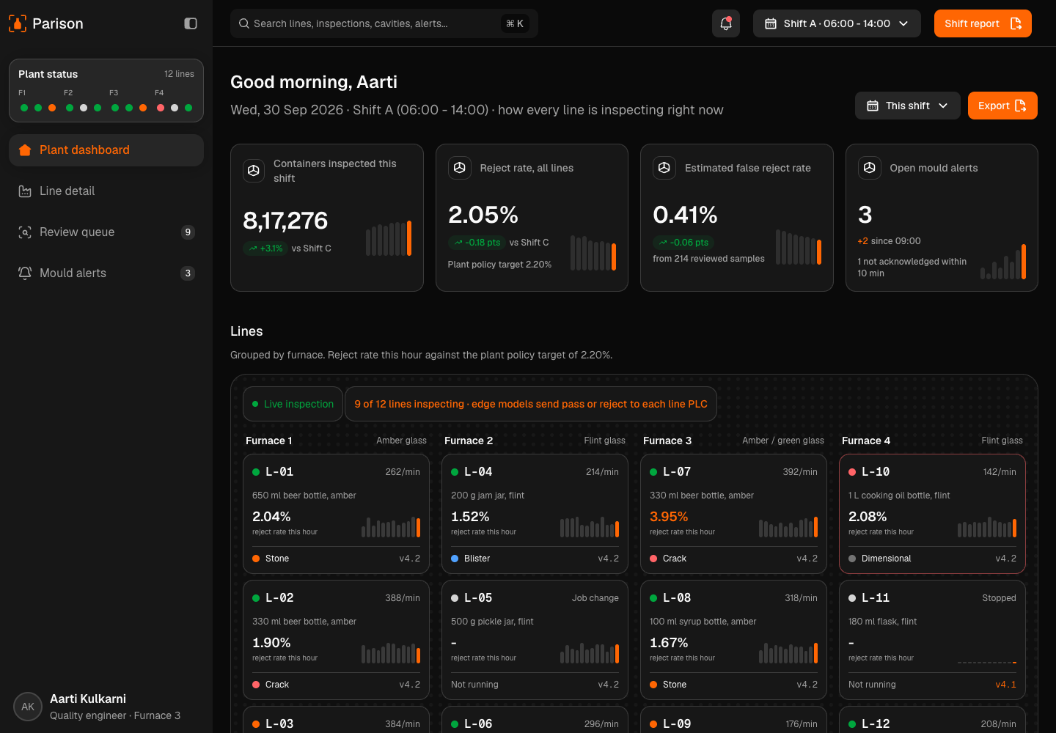The image size is (1056, 733).
Task: Click the Review queue badge 9
Action: pyautogui.click(x=188, y=232)
